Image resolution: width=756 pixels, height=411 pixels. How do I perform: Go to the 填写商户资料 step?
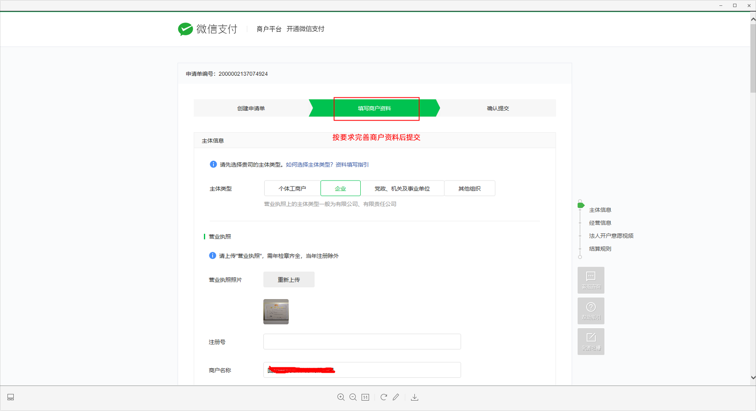374,108
